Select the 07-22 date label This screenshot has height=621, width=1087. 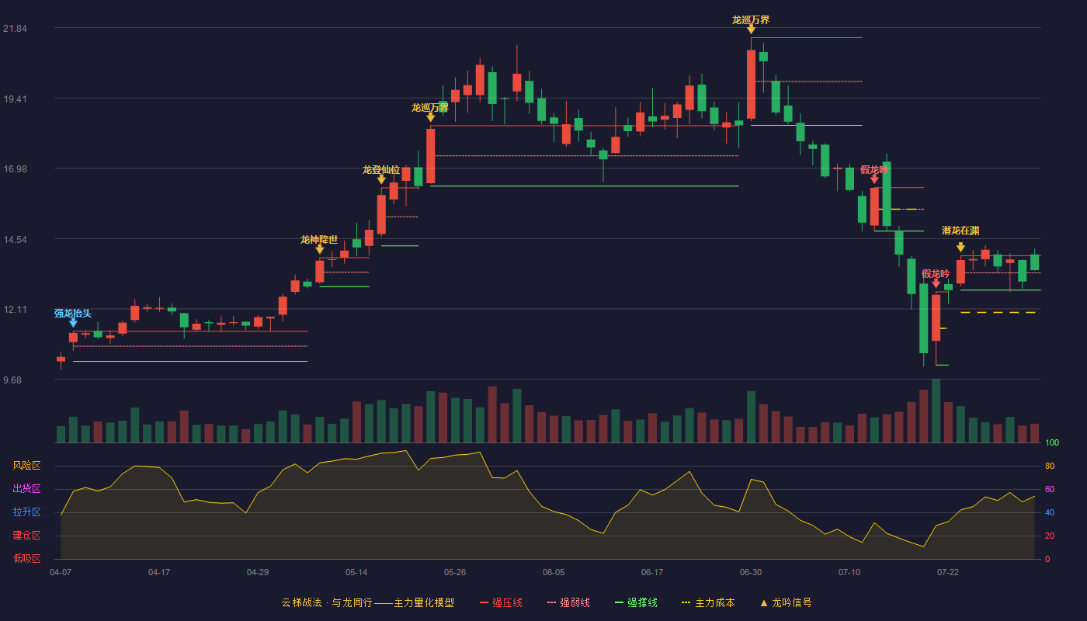pos(948,572)
